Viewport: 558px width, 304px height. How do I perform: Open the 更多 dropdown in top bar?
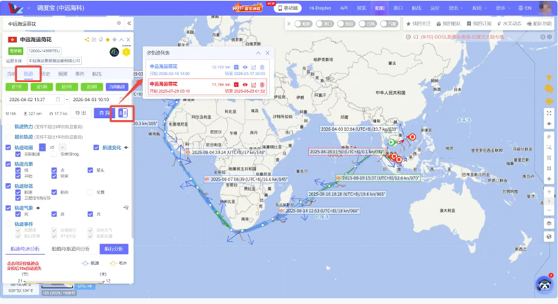pos(501,8)
